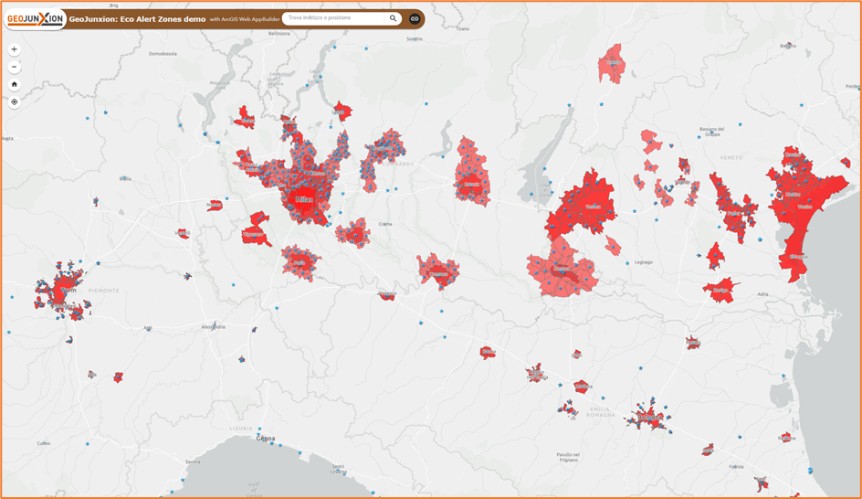Click the 'Eco Alert Zones demo' title
Screen dimensions: 862x499
(137, 19)
